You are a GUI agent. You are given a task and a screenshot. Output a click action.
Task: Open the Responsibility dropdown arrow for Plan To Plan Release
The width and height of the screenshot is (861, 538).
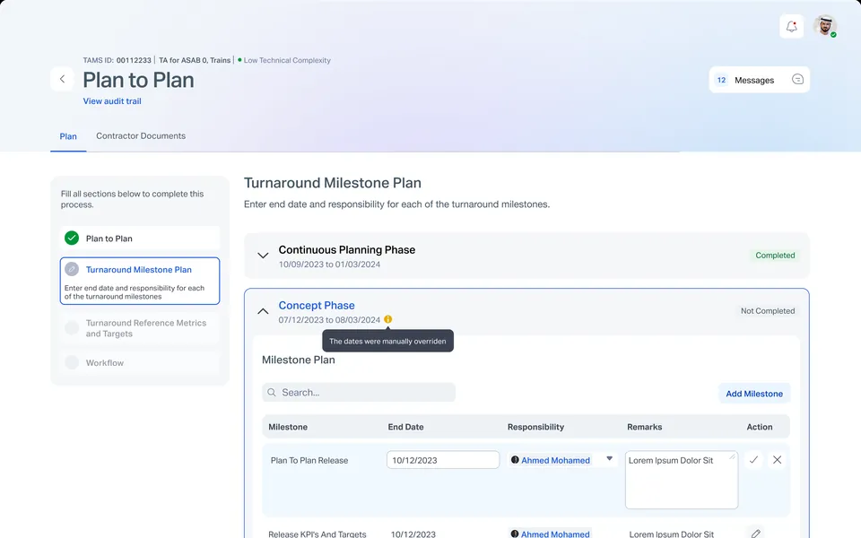pyautogui.click(x=610, y=458)
